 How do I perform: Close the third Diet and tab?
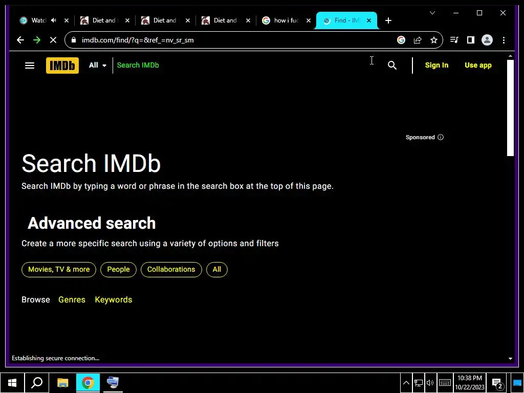click(x=248, y=20)
